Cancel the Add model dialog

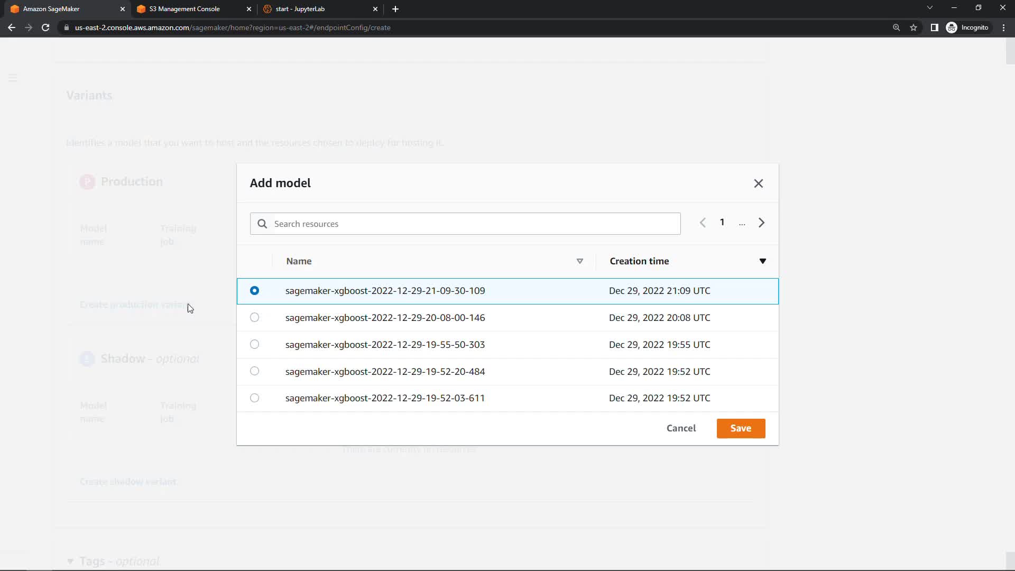click(x=681, y=428)
